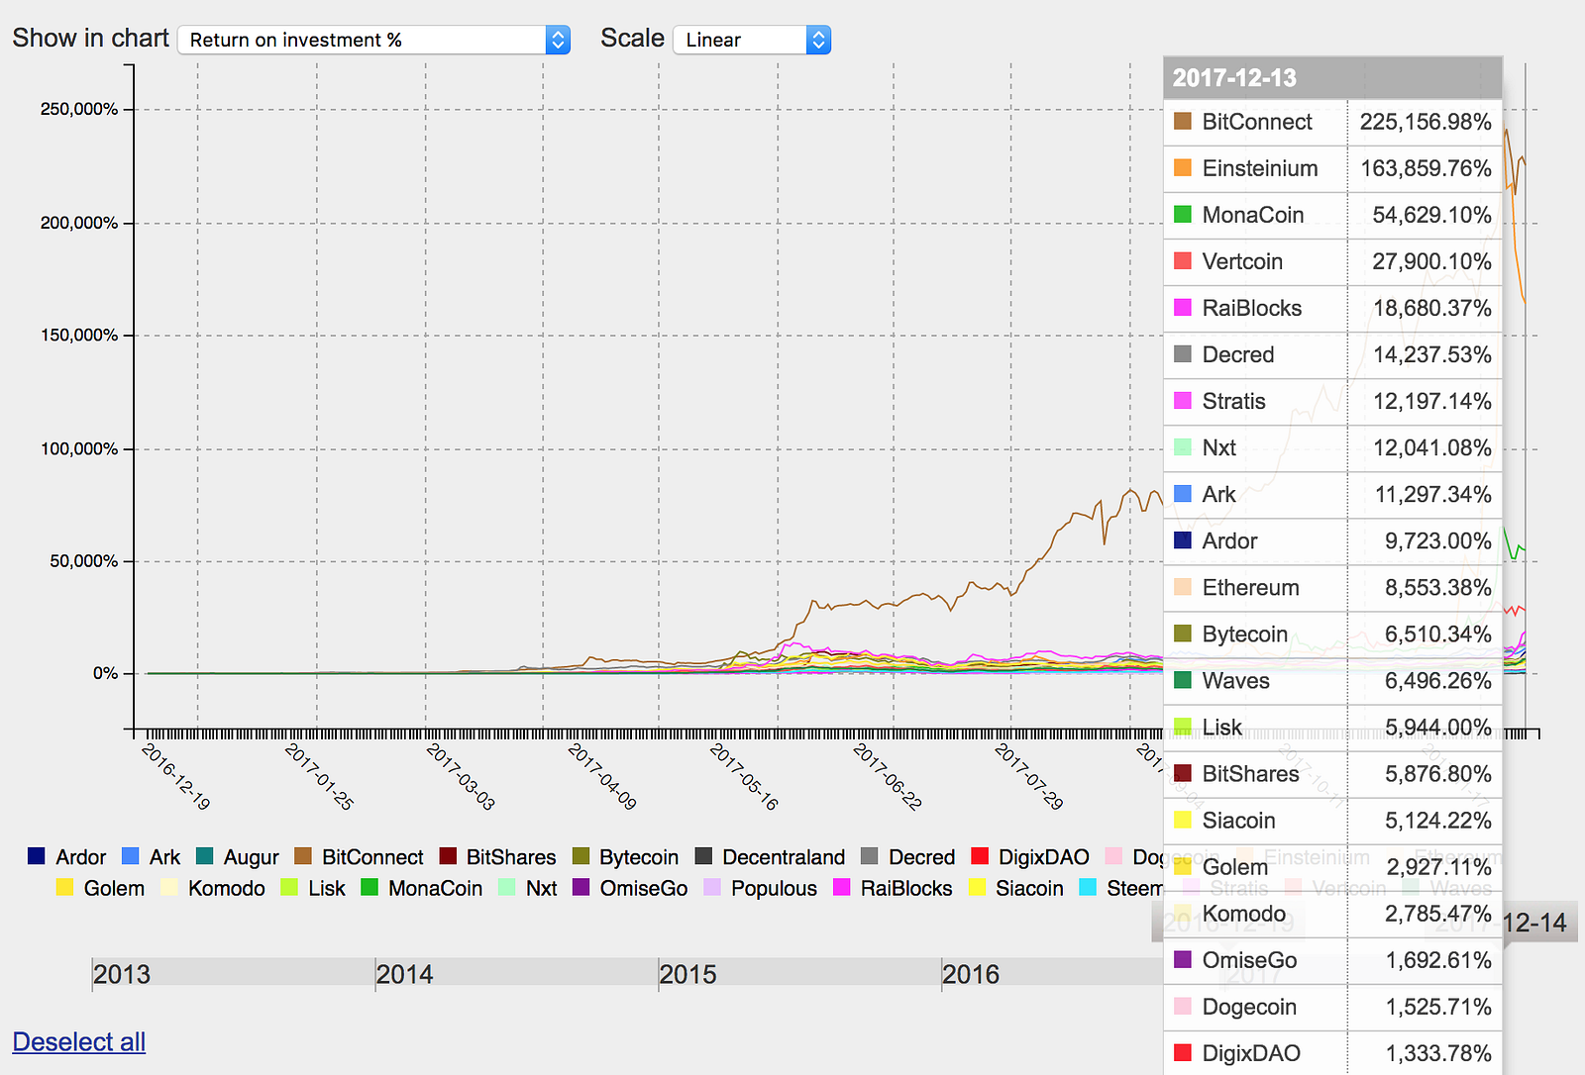Screen dimensions: 1585x1075
Task: Select 2016 on the year timeline
Action: click(971, 974)
